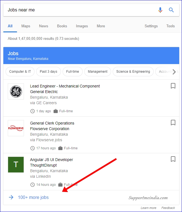This screenshot has width=182, height=212.
Task: Click clock icon next to 17 hours ago
Action: pyautogui.click(x=33, y=148)
